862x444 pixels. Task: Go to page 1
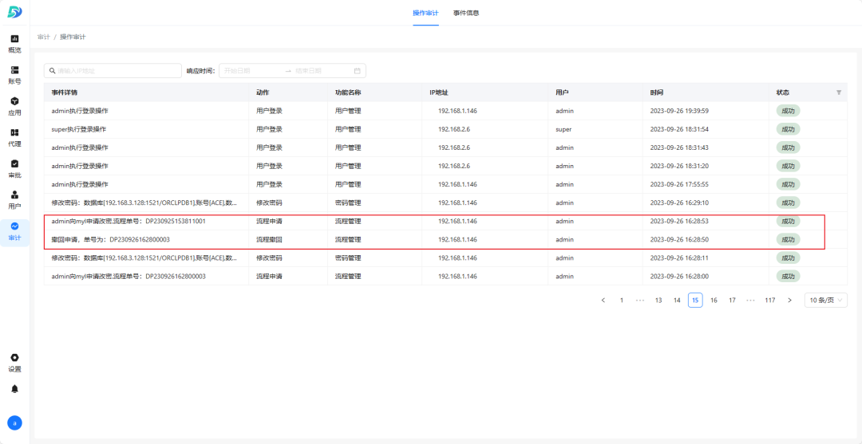coord(622,301)
